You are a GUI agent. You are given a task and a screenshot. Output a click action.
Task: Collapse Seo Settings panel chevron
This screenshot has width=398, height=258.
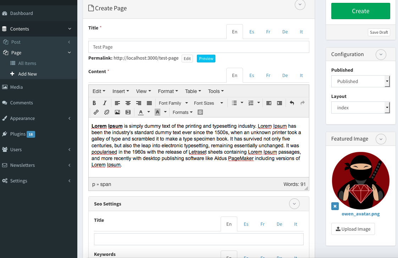(x=294, y=204)
